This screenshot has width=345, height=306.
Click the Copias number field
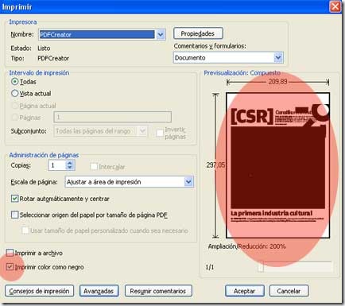coord(56,165)
